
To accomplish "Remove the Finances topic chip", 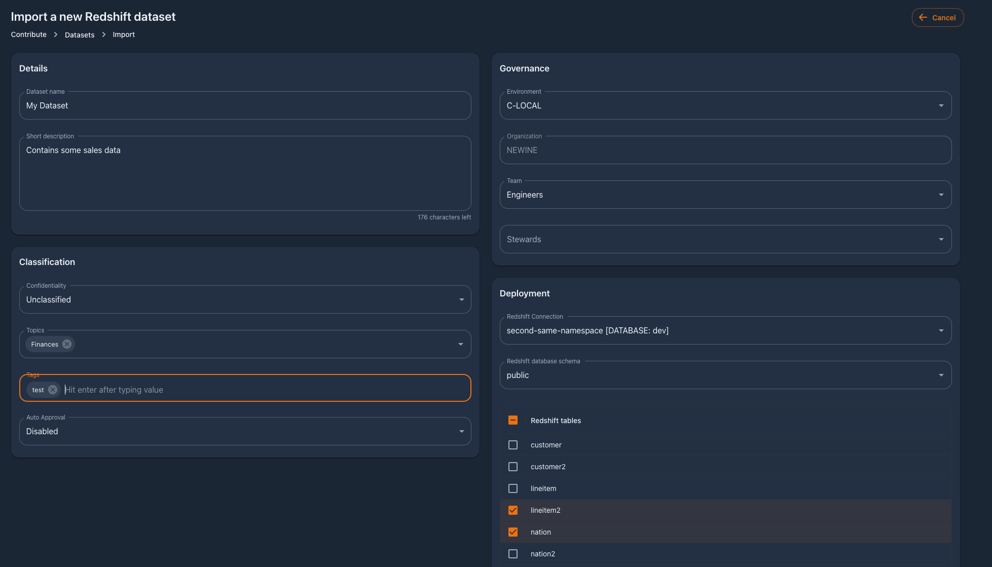I will pos(67,344).
